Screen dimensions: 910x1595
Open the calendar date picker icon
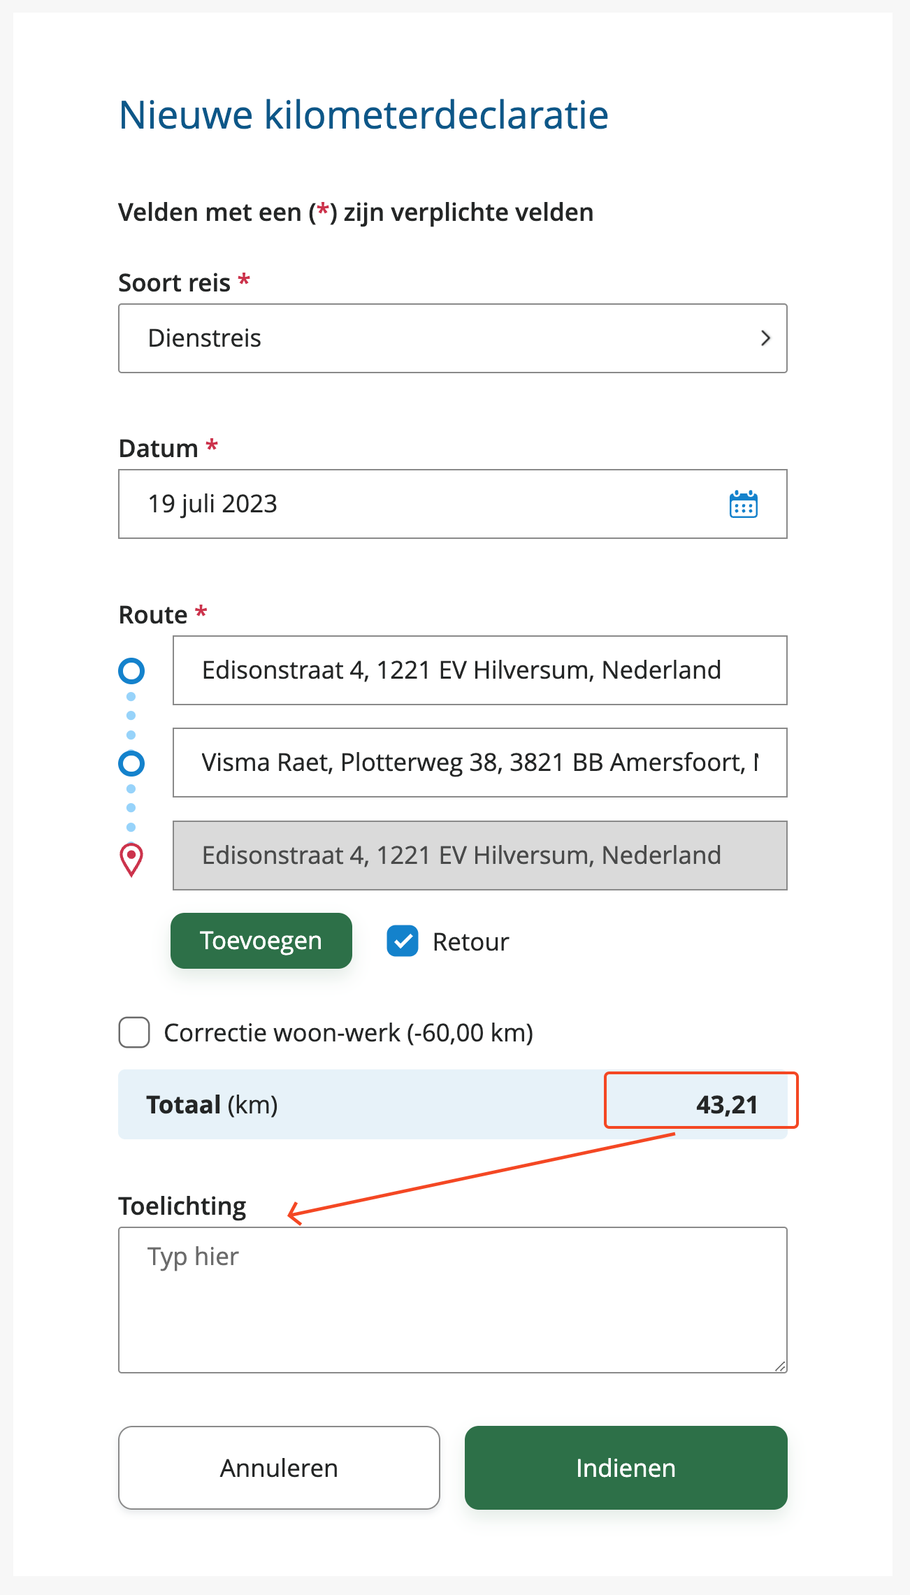743,504
